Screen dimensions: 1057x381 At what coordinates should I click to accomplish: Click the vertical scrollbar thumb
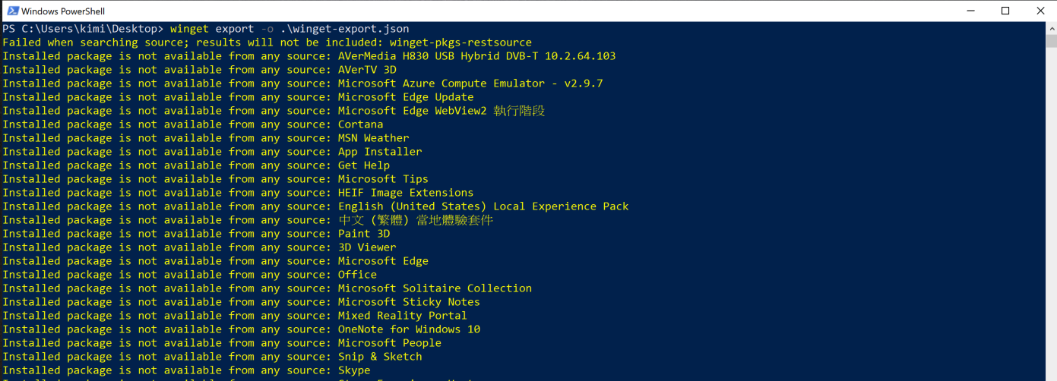(1050, 43)
